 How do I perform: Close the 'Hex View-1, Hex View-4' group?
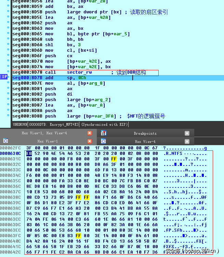(90, 133)
